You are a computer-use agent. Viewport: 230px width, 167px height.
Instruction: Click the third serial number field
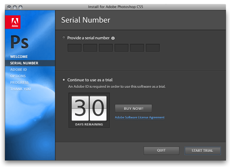[106, 48]
